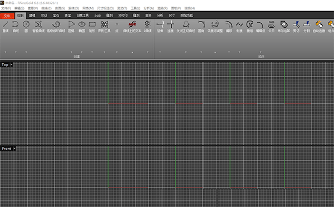Expand the Point tool dropdown arrow
Viewport: 334px width, 207px height.
coord(117,52)
